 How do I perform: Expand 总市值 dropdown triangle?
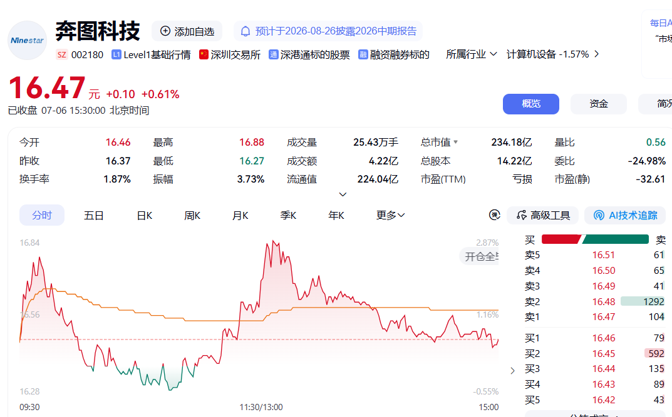pyautogui.click(x=455, y=142)
